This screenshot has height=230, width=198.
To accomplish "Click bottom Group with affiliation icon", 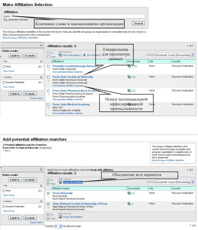I will pyautogui.click(x=60, y=217).
